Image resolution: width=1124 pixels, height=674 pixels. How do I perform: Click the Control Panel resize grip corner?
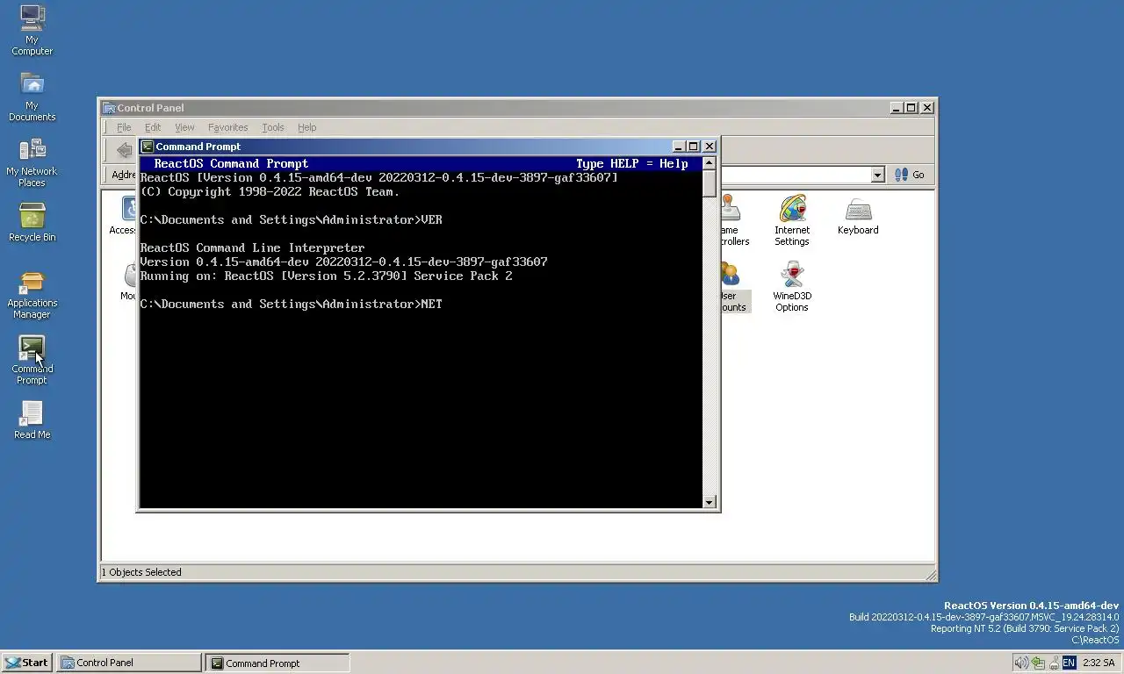(x=930, y=575)
